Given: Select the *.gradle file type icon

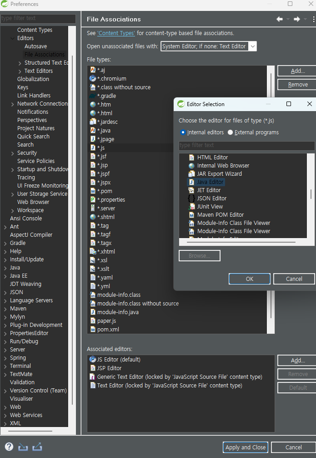Looking at the screenshot, I should [x=93, y=96].
